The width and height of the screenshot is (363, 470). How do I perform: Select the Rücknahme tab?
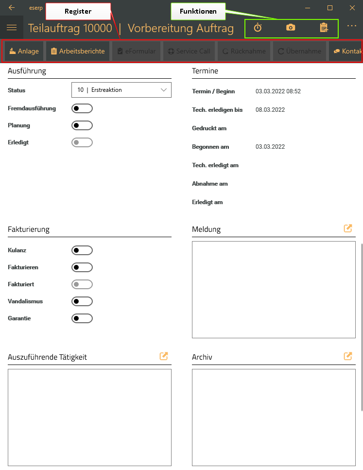[244, 51]
